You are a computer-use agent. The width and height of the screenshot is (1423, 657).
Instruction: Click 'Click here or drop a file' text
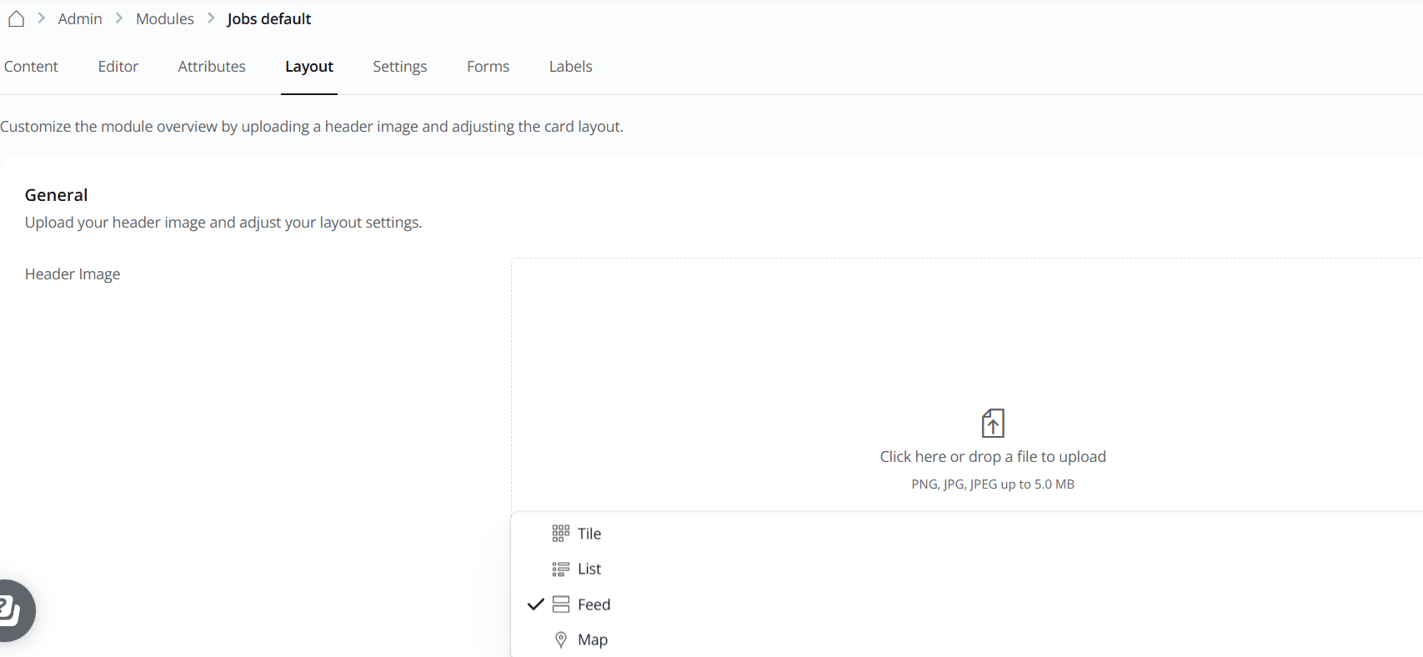pyautogui.click(x=992, y=457)
